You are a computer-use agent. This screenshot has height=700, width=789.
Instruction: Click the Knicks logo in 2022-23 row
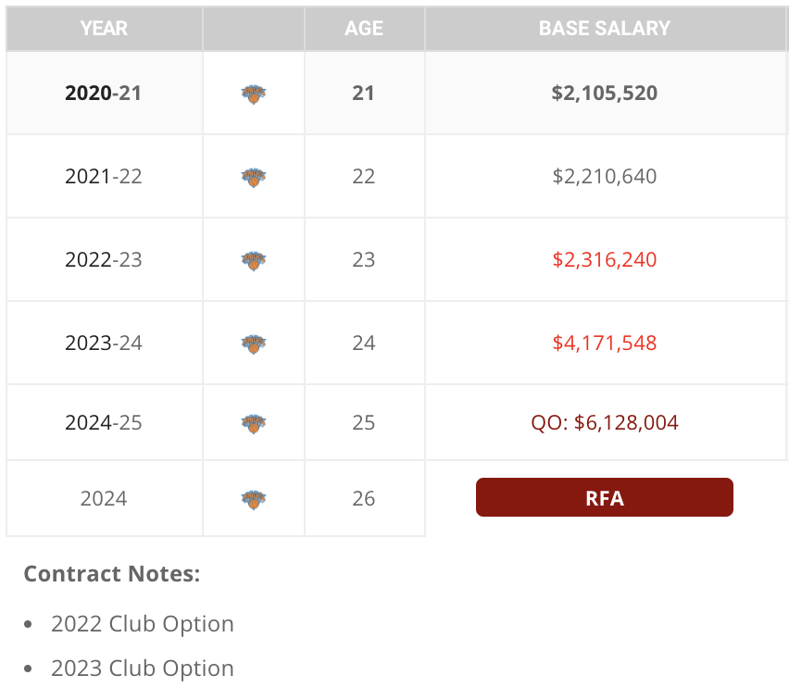(x=254, y=260)
